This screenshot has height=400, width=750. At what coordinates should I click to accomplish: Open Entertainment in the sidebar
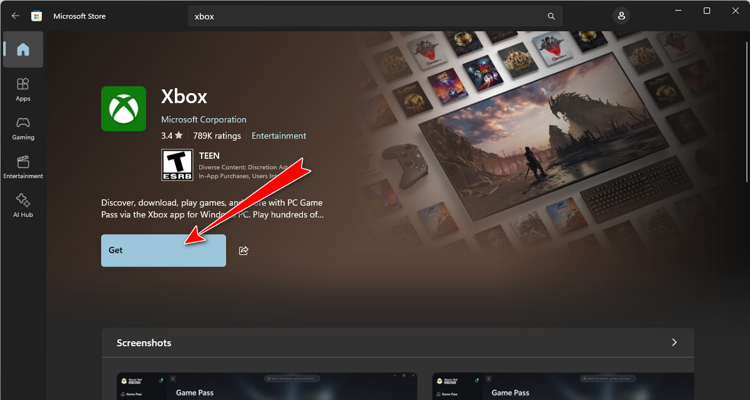pyautogui.click(x=23, y=167)
